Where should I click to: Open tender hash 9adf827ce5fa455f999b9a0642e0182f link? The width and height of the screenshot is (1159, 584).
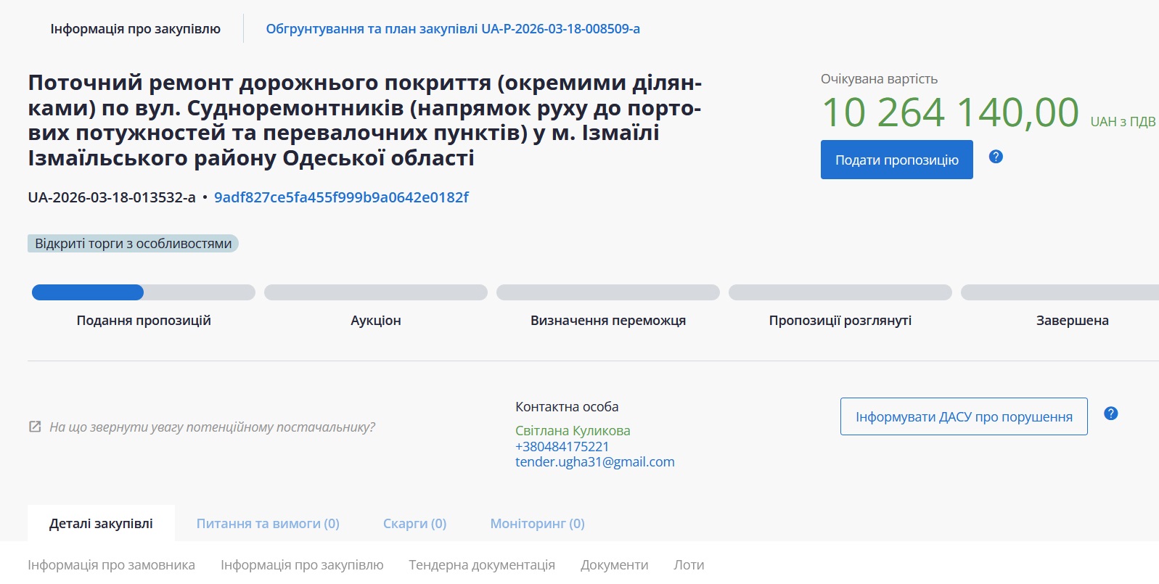click(x=341, y=197)
